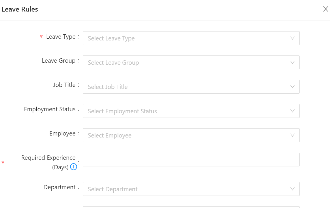Click the Job Title field label

click(64, 85)
